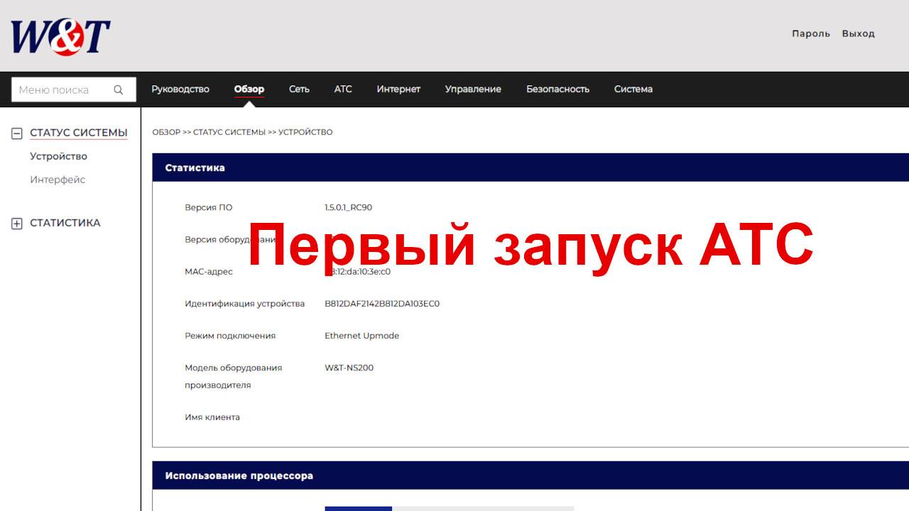
Task: Click the breadcrumb ОБЗОР >> СТАТУС СИСТЕМЫ >> УСТРОЙСТВО
Action: tap(242, 132)
